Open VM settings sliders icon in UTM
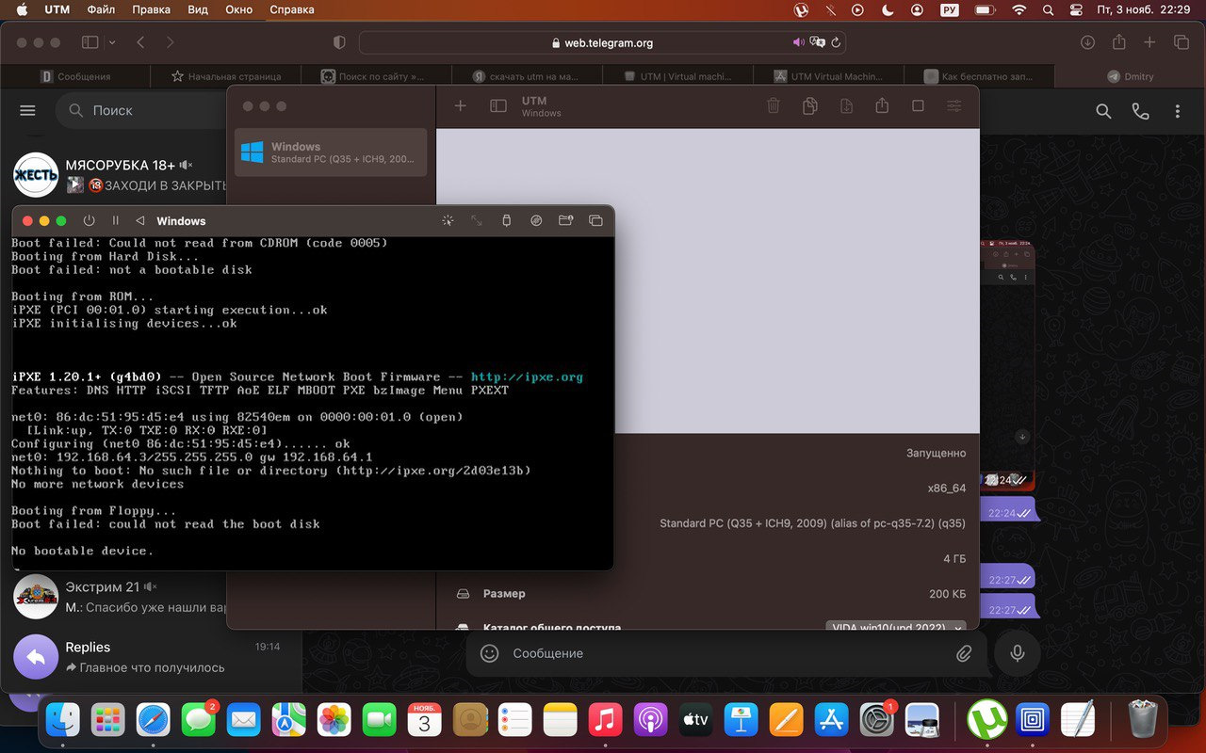The height and width of the screenshot is (753, 1206). [954, 106]
